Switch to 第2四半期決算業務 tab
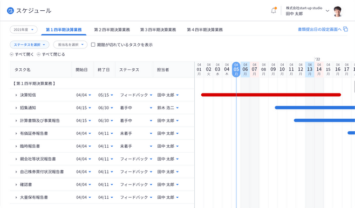Image resolution: width=355 pixels, height=208 pixels. coord(112,30)
